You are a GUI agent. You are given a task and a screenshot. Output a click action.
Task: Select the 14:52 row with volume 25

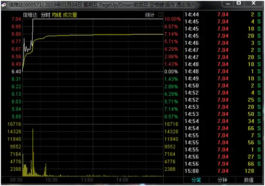point(223,100)
